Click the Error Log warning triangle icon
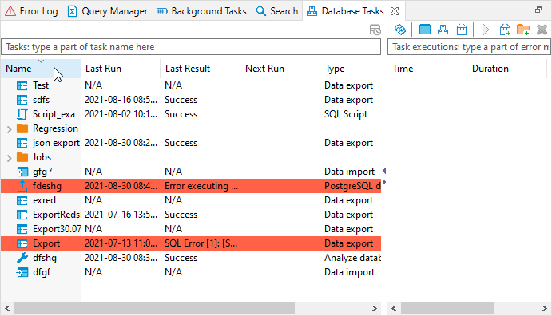 coord(10,11)
